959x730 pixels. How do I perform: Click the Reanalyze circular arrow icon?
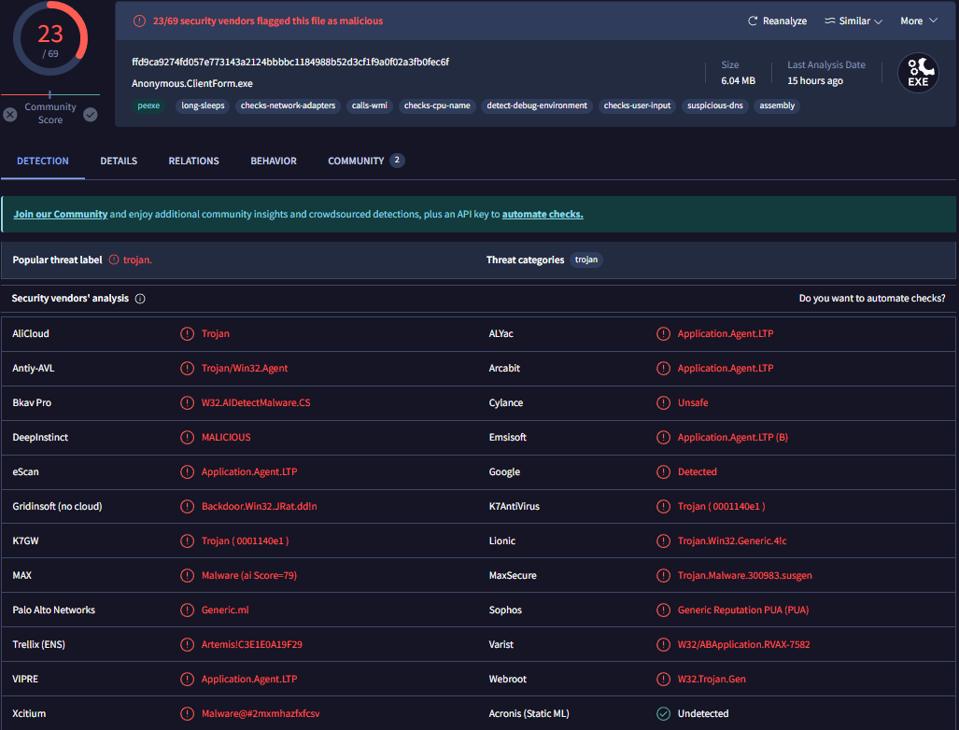click(x=753, y=21)
